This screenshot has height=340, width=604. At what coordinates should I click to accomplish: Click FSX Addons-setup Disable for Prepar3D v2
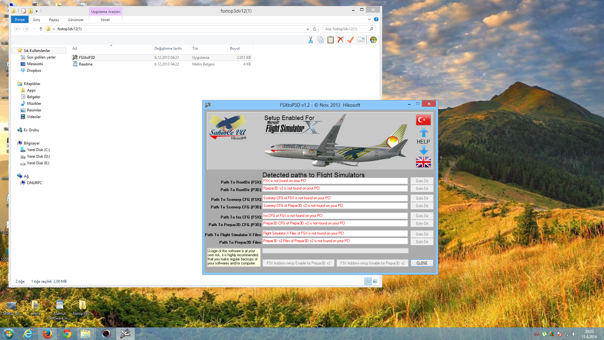click(x=372, y=263)
